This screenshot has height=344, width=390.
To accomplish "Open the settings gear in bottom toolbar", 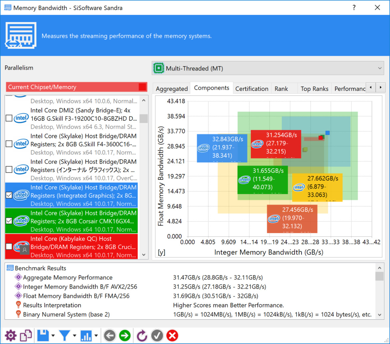I will coord(10,336).
